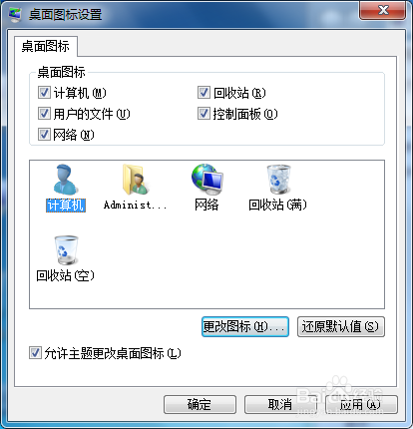The width and height of the screenshot is (413, 429).
Task: Click 还原默认值(S) button
Action: point(341,326)
